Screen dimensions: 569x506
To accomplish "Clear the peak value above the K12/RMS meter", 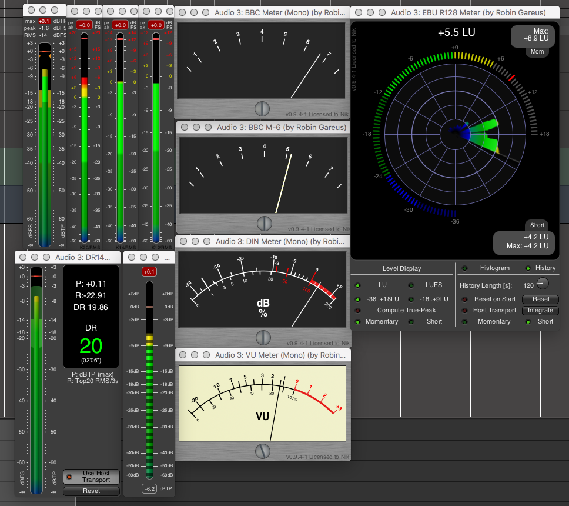I will click(x=156, y=25).
